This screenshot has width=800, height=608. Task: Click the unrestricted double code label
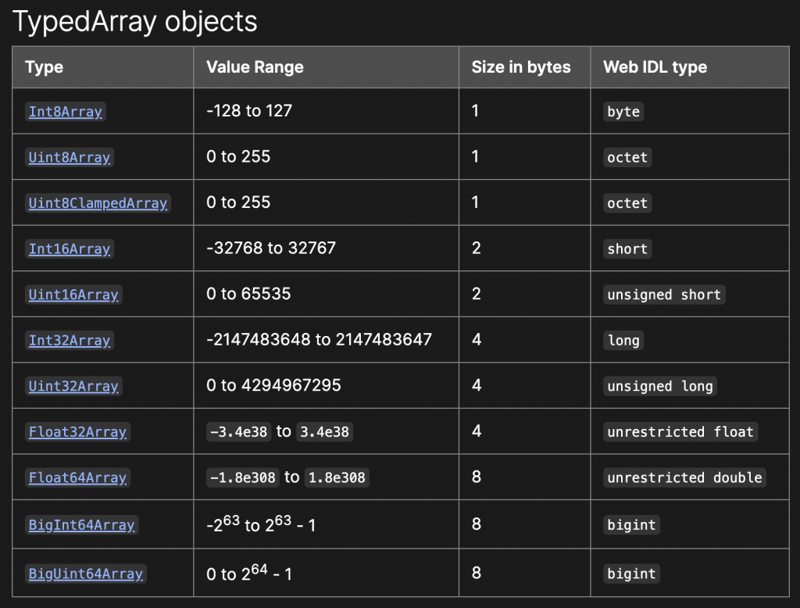pos(684,477)
